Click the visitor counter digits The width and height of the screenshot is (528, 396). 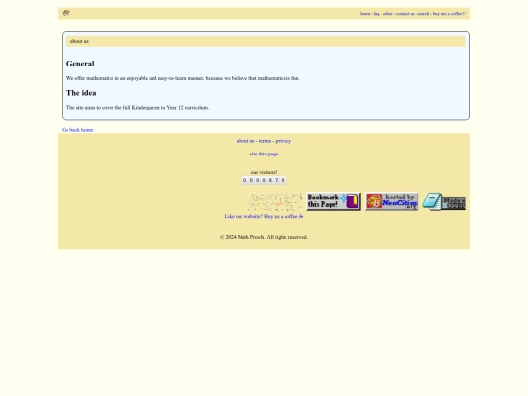264,180
